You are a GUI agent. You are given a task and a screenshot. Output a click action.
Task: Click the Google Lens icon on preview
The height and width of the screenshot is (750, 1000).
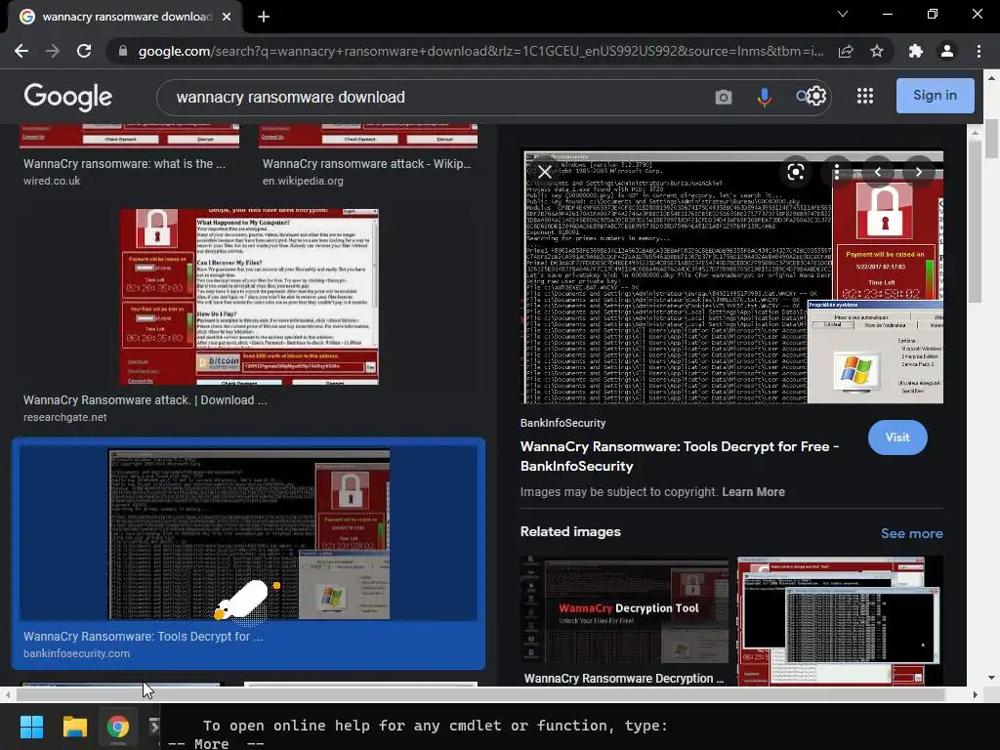click(x=795, y=172)
